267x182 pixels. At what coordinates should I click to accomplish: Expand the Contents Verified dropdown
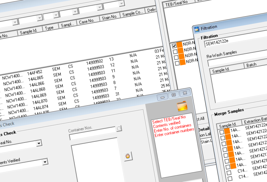pyautogui.click(x=45, y=162)
